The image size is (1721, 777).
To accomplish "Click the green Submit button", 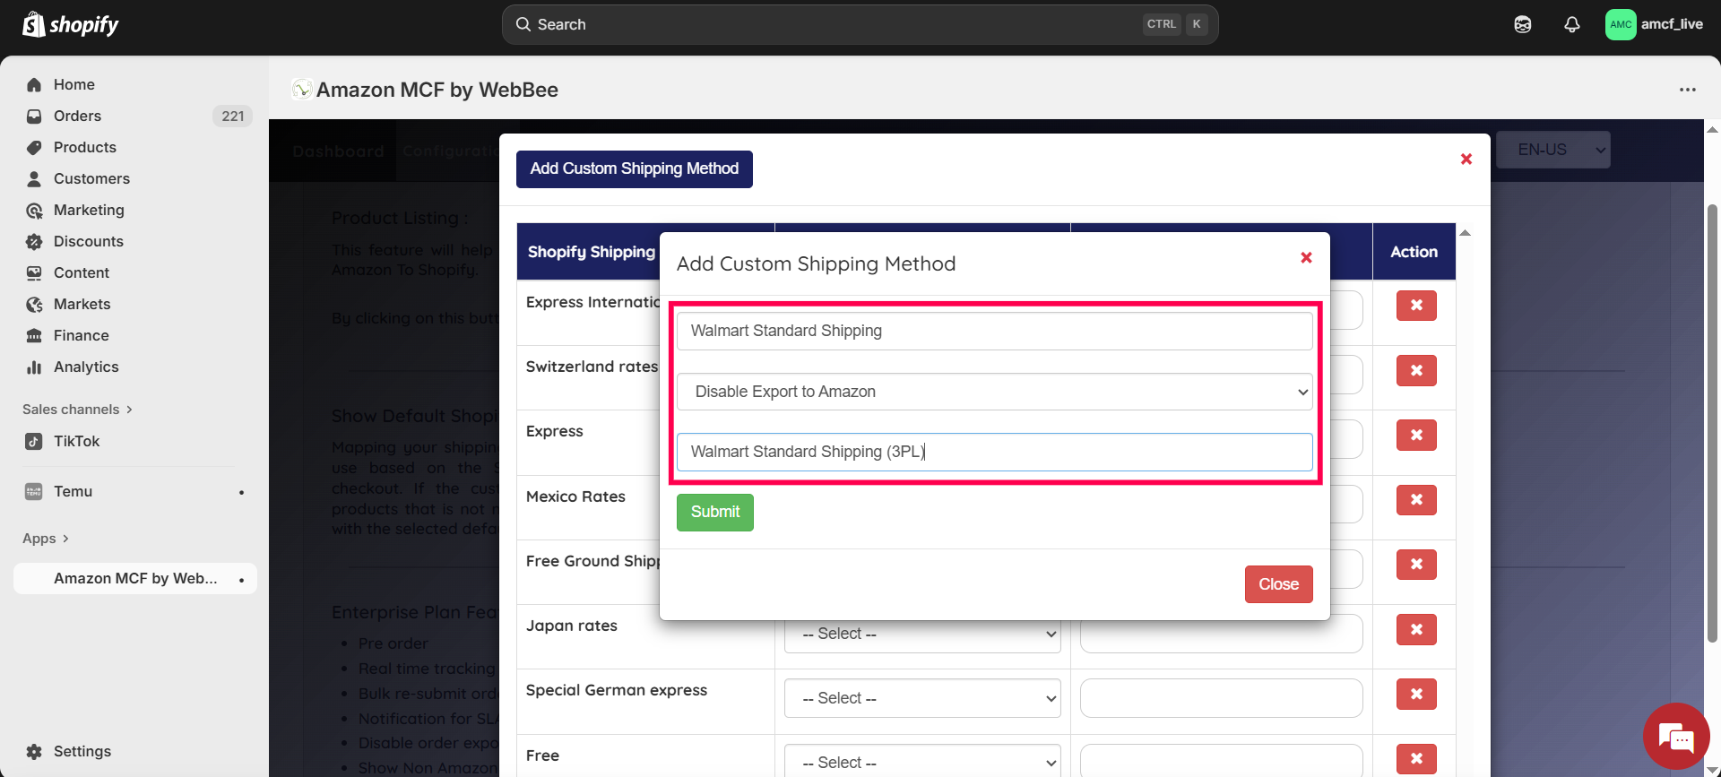I will coord(714,512).
